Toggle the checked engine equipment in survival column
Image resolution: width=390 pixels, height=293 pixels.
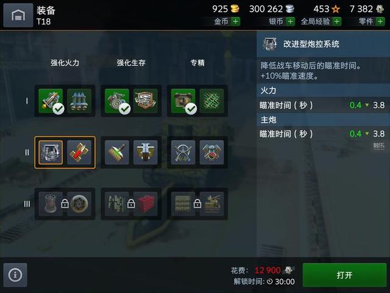[117, 101]
